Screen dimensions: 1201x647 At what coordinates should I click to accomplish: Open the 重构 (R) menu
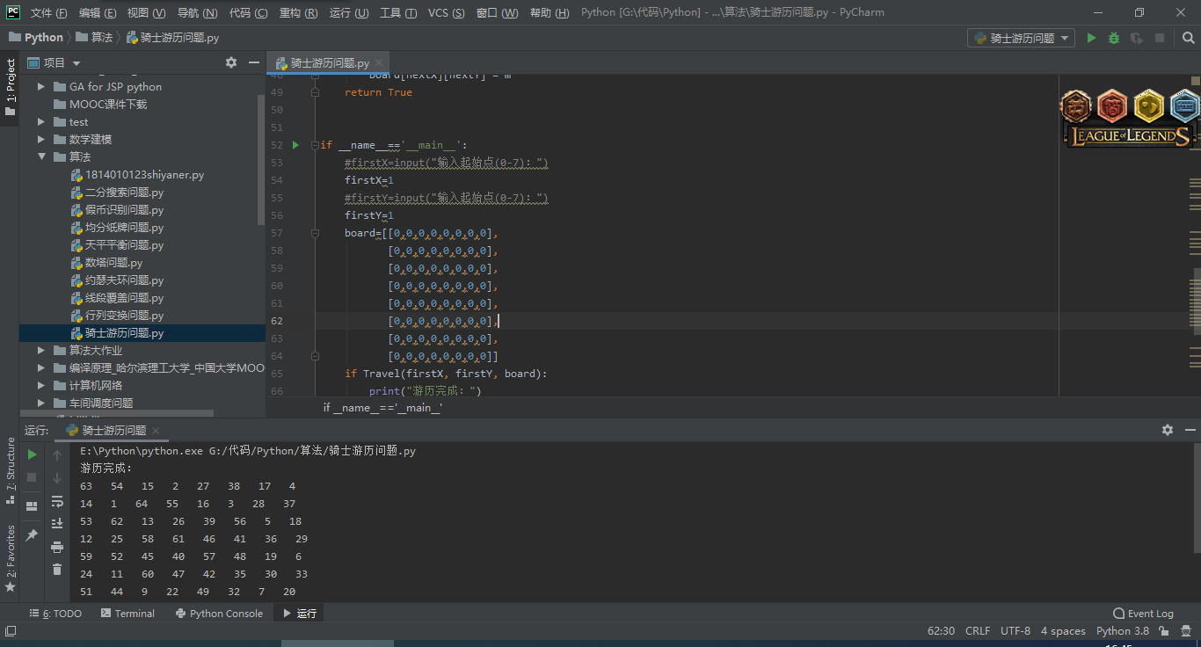(x=299, y=13)
